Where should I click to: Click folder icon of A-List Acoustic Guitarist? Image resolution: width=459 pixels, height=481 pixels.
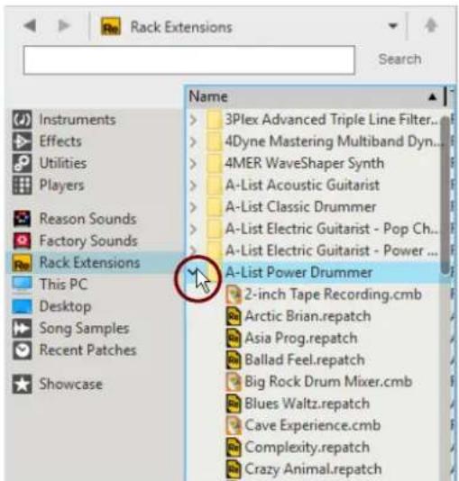214,186
